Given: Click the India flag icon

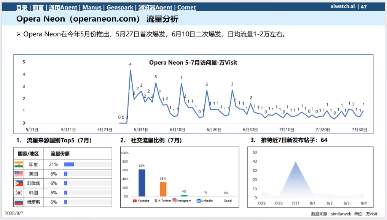Looking at the screenshot, I should [x=19, y=164].
